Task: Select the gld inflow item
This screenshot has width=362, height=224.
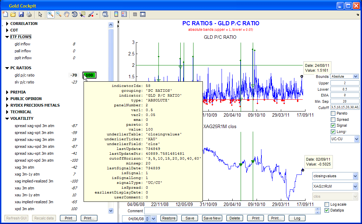Action: pos(22,44)
